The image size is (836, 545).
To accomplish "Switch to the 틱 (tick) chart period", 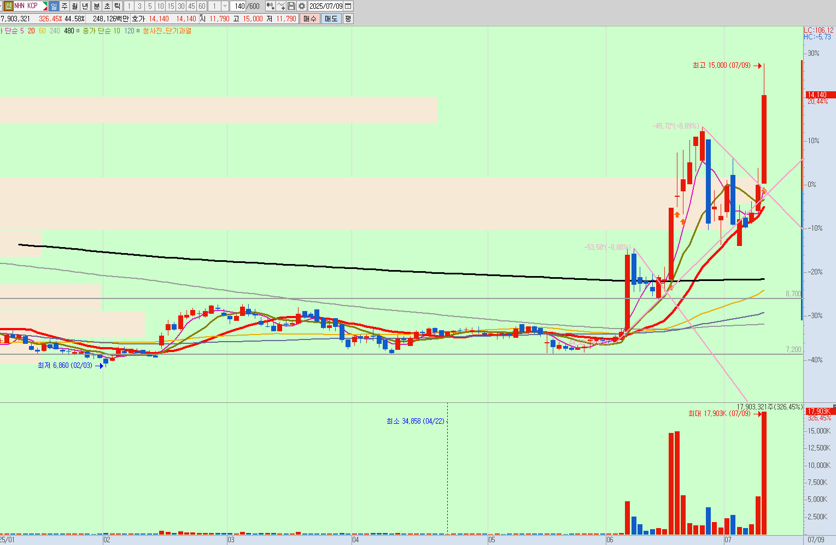I will pyautogui.click(x=117, y=6).
